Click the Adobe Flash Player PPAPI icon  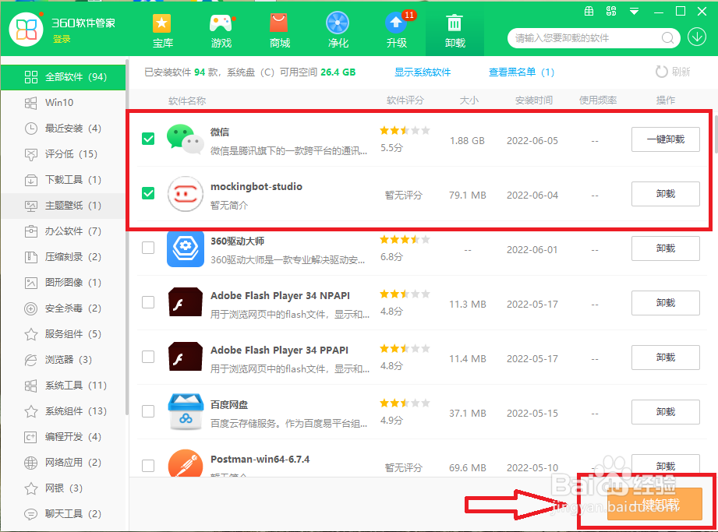pyautogui.click(x=185, y=356)
